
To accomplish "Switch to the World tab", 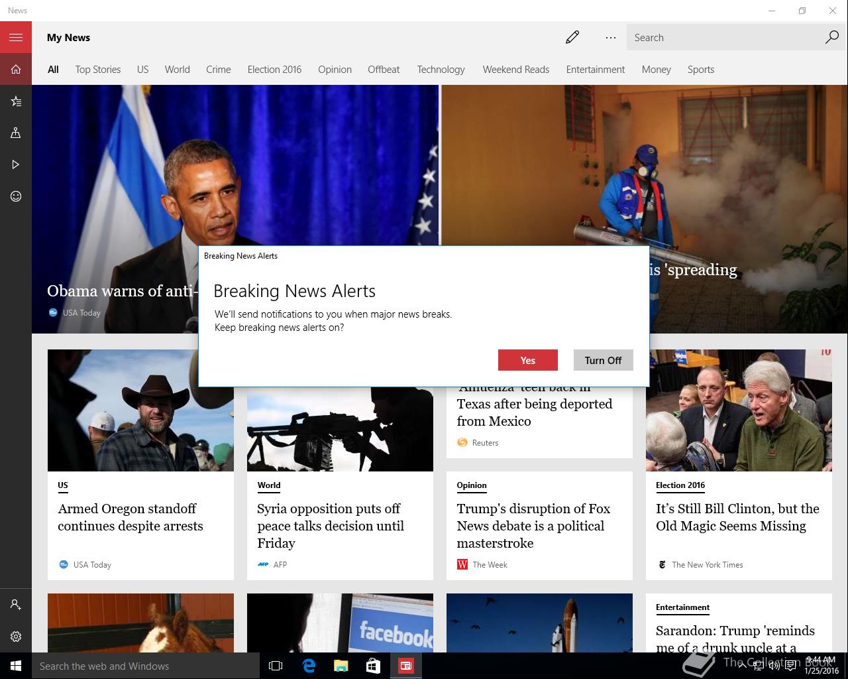I will (x=177, y=69).
